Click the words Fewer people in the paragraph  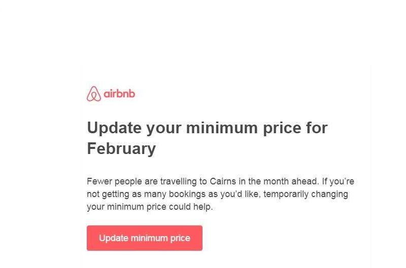coord(114,182)
